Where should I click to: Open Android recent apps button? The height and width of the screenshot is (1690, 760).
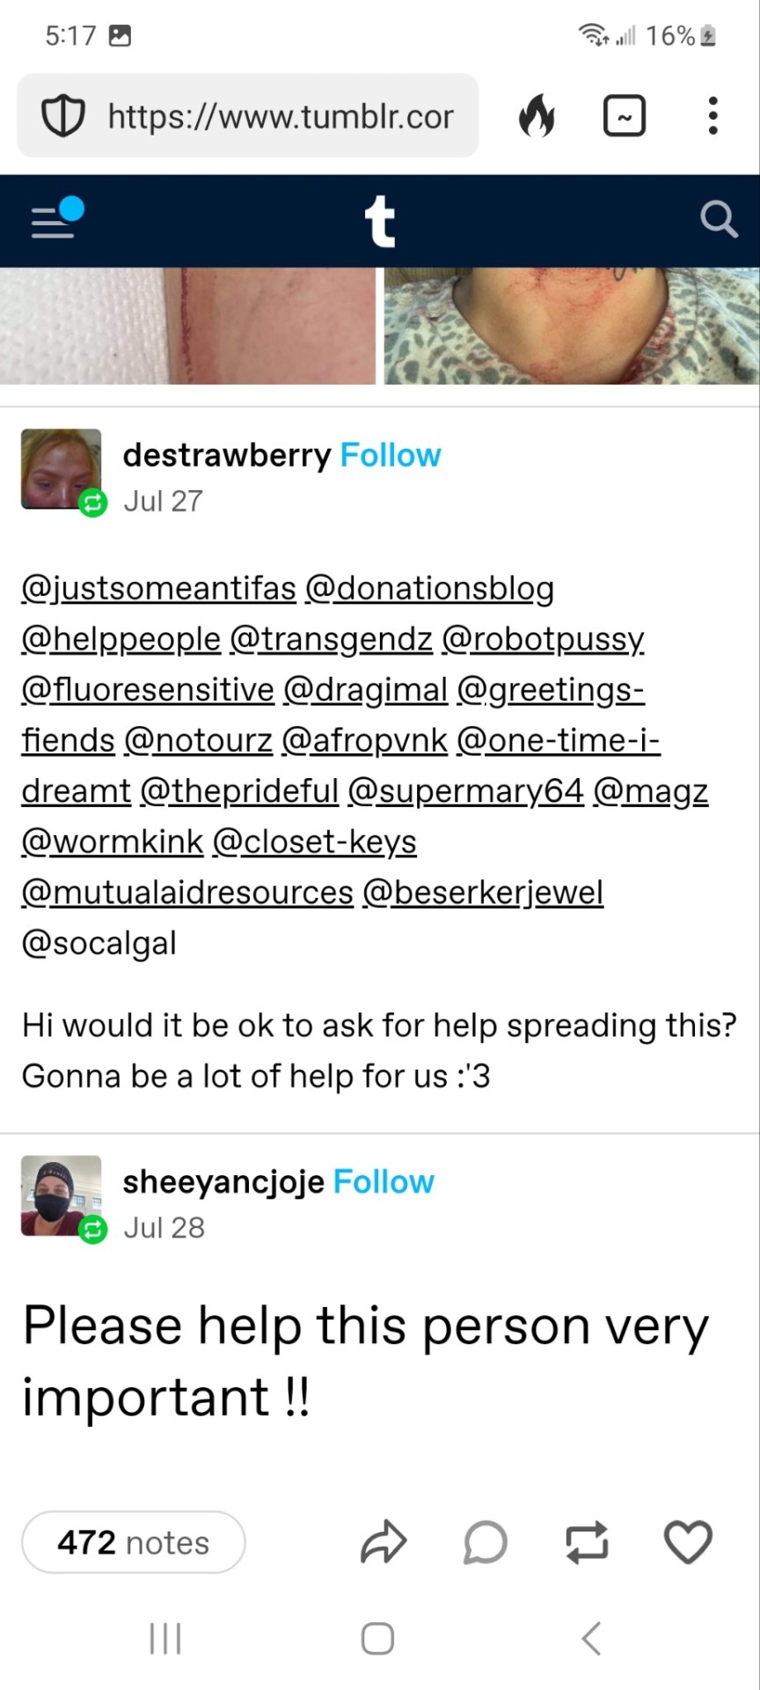click(165, 1639)
